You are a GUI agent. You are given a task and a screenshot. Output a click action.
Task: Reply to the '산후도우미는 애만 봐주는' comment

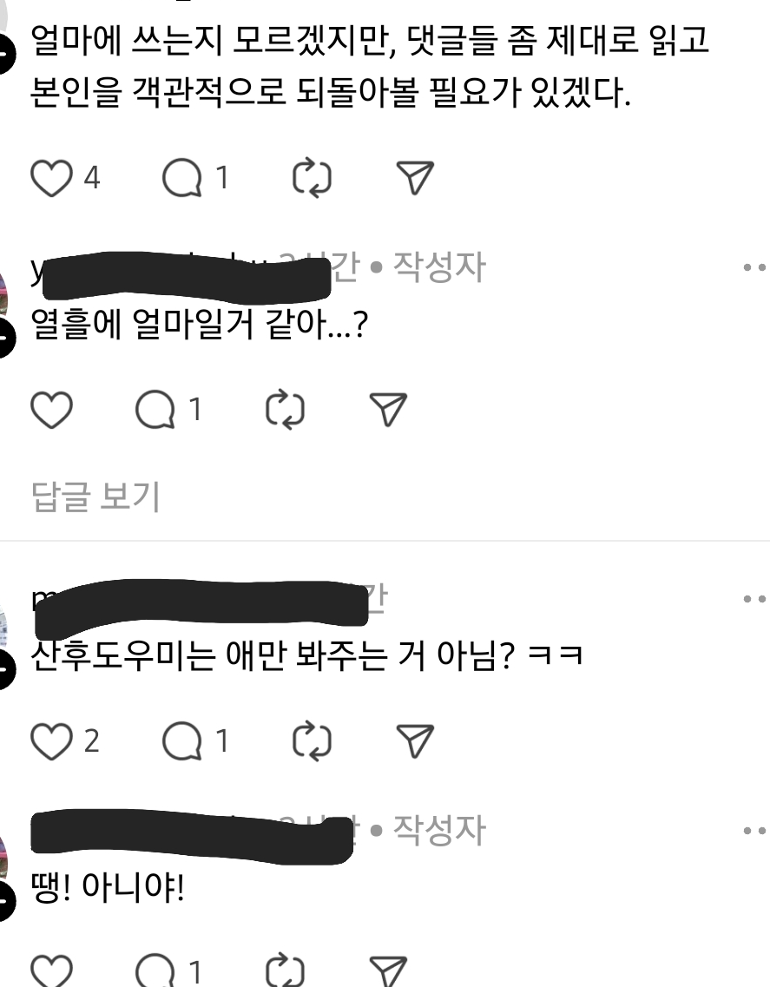(182, 741)
